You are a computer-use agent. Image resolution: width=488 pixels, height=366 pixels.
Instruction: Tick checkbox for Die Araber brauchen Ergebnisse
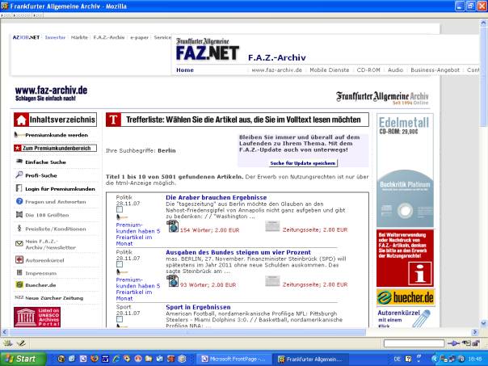[x=120, y=209]
